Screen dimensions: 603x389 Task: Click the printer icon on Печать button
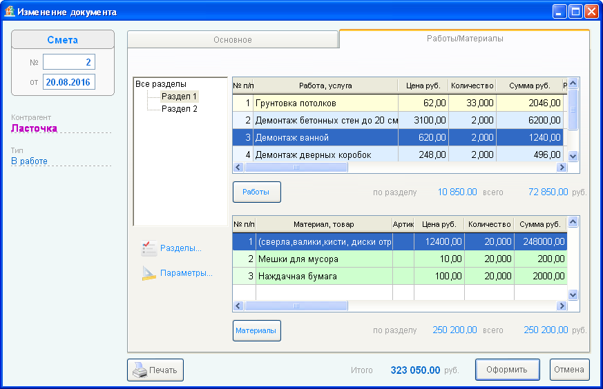[x=140, y=370]
